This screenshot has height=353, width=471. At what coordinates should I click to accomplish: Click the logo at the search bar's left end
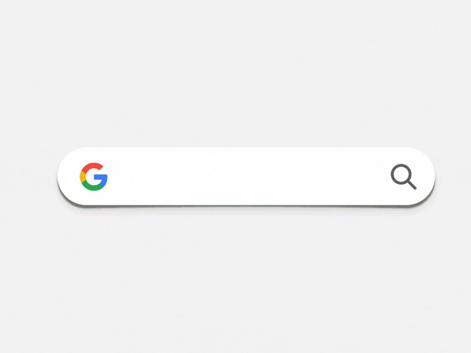point(93,177)
